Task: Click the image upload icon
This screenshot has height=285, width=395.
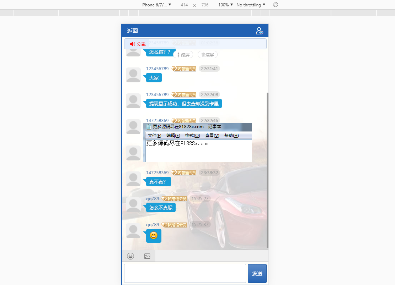Action: pos(147,256)
